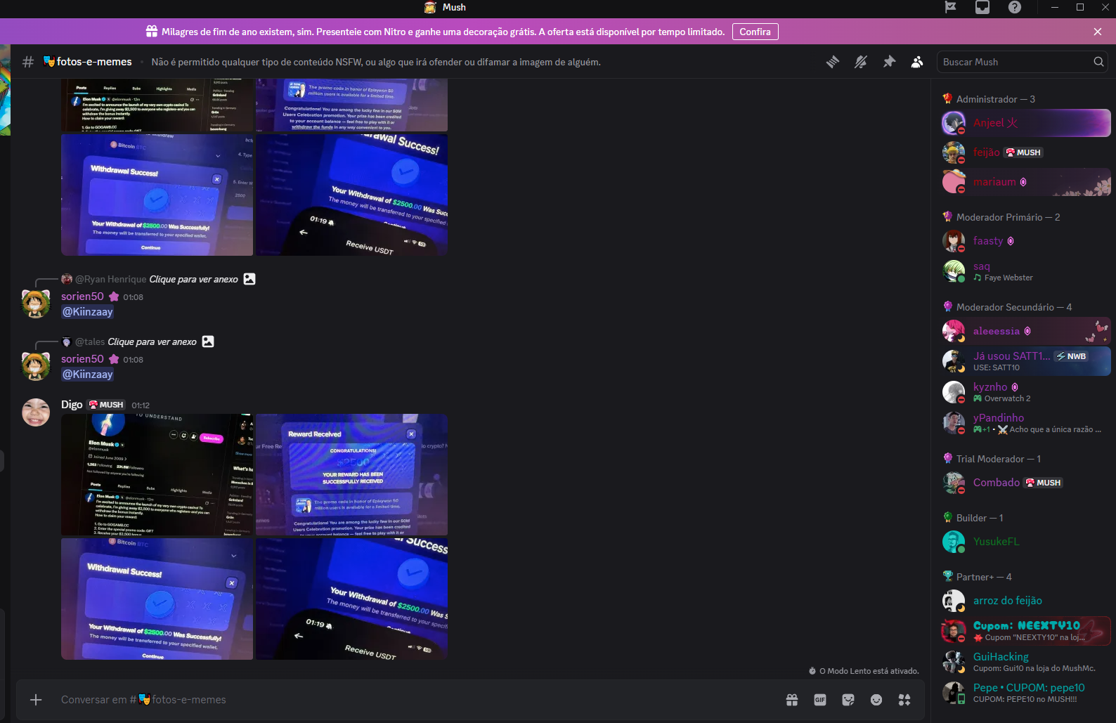Focus the Conversar em fotos-e-memes message box
The image size is (1116, 723).
pyautogui.click(x=415, y=700)
